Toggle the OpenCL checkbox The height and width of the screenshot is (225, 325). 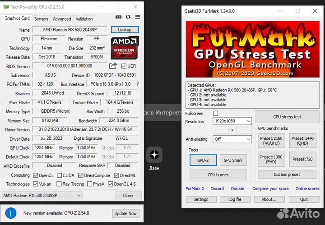[36, 175]
